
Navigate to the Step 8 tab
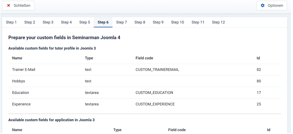(x=140, y=22)
